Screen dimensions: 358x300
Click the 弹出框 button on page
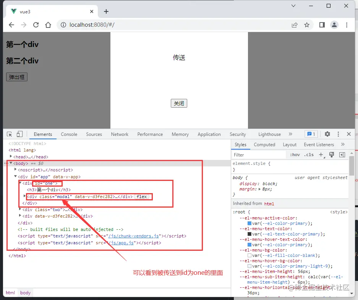17,77
